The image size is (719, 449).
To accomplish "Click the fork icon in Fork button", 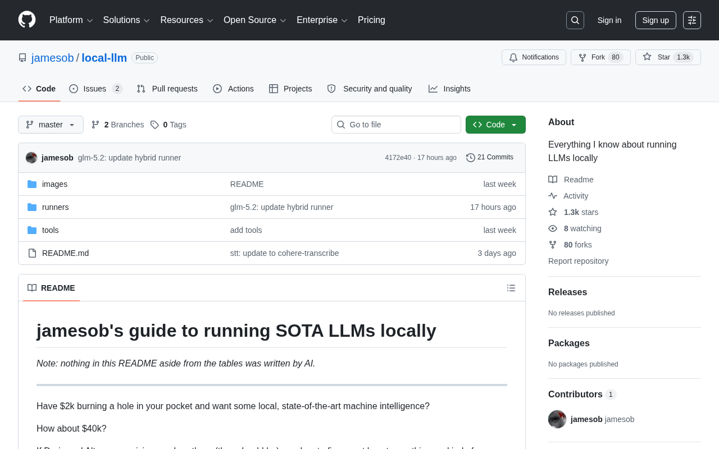I will [583, 57].
